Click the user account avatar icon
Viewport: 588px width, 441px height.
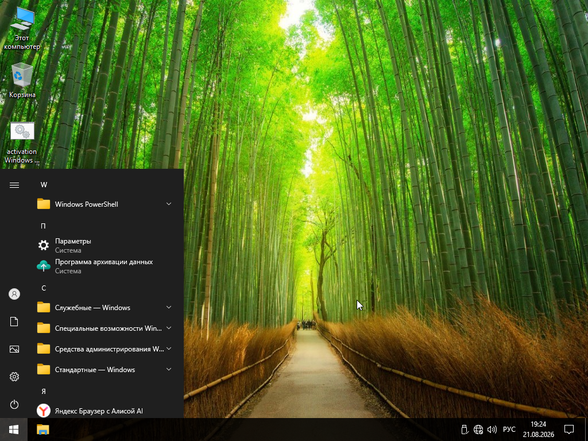click(14, 294)
